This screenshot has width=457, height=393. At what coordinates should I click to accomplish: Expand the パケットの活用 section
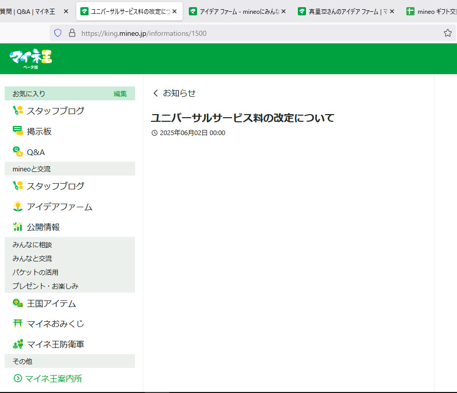point(35,272)
